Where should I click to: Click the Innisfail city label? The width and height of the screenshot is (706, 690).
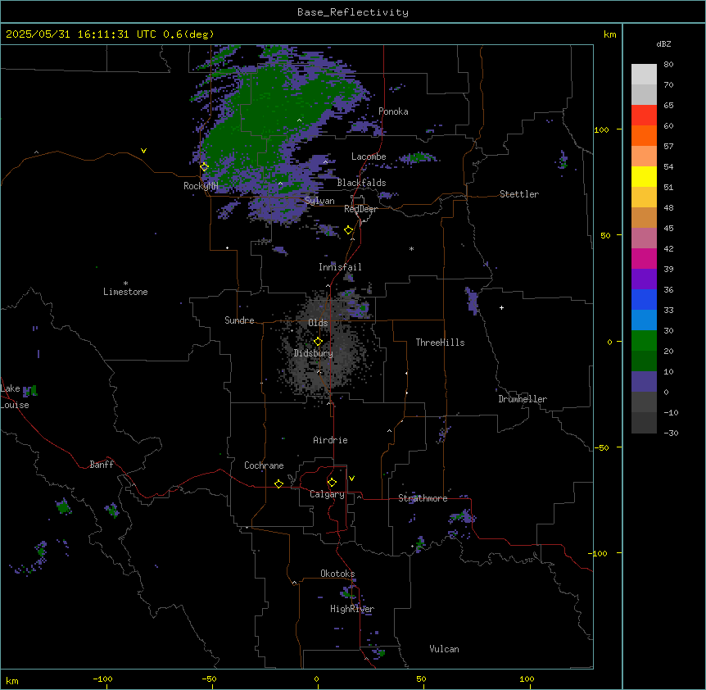coord(340,267)
